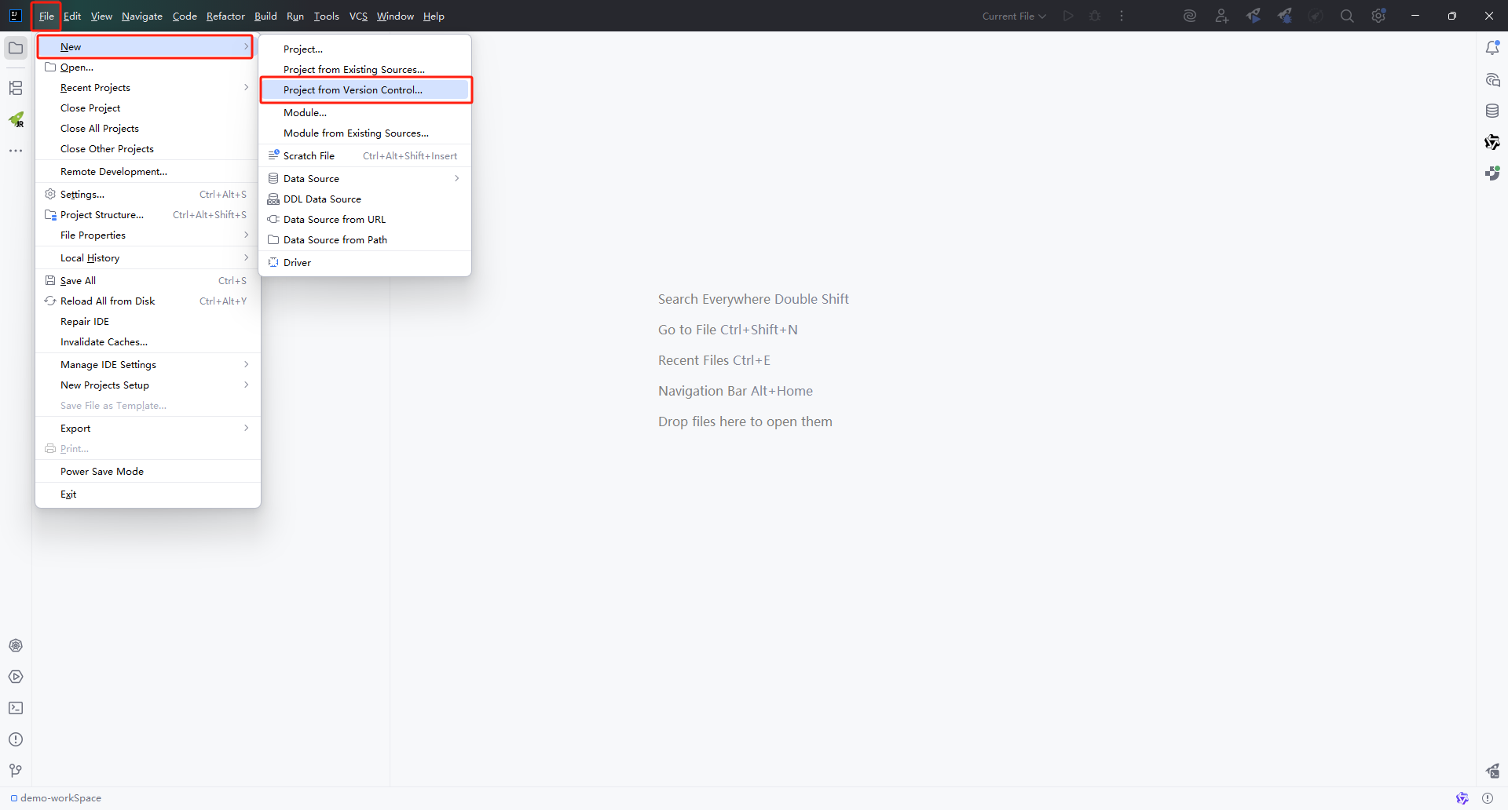This screenshot has width=1508, height=810.
Task: Click the JRebel rocket icon in left sidebar
Action: pos(16,119)
